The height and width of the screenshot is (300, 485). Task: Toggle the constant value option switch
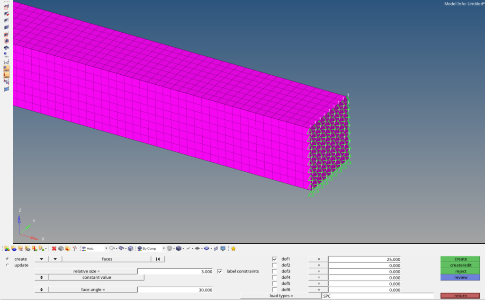tap(42, 277)
